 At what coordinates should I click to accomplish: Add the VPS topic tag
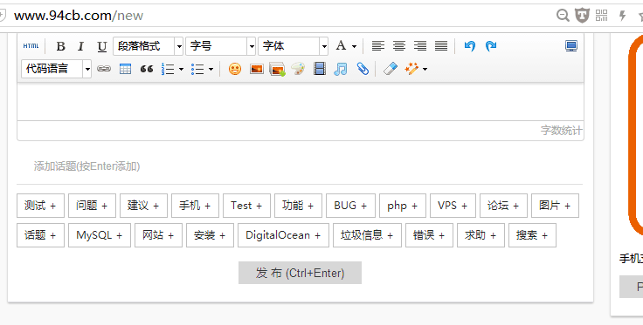[453, 206]
